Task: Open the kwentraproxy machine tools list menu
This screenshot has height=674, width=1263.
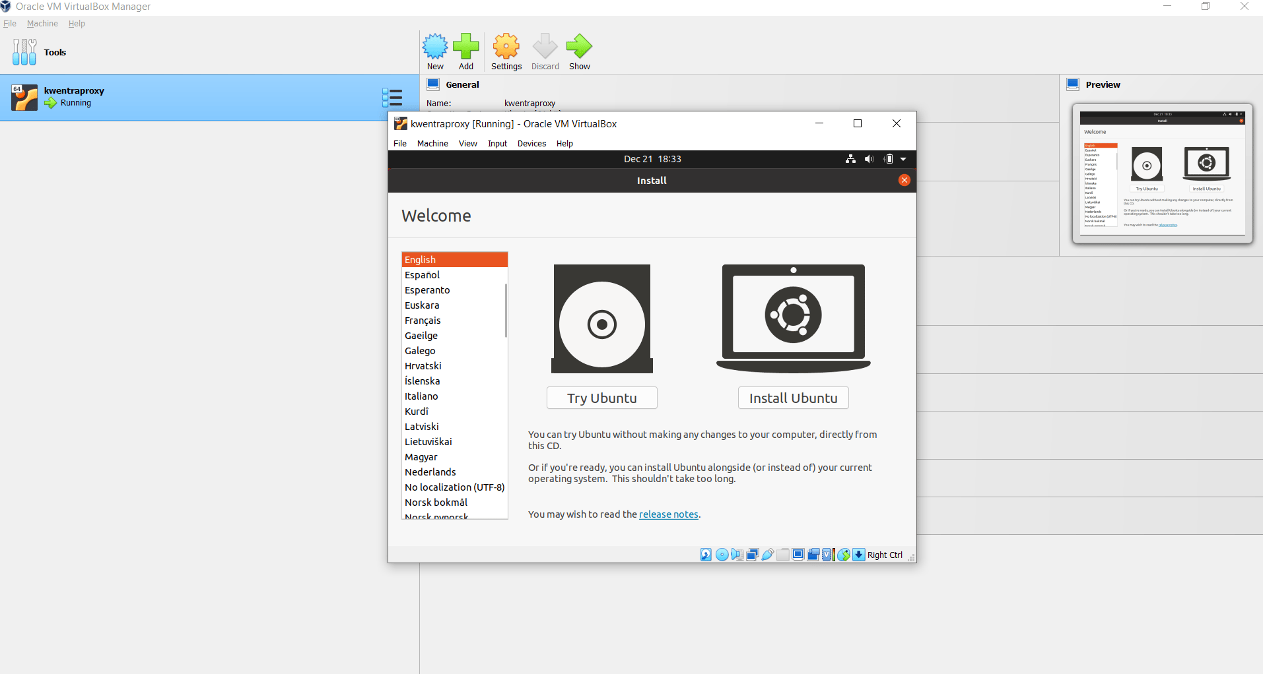Action: pyautogui.click(x=392, y=98)
